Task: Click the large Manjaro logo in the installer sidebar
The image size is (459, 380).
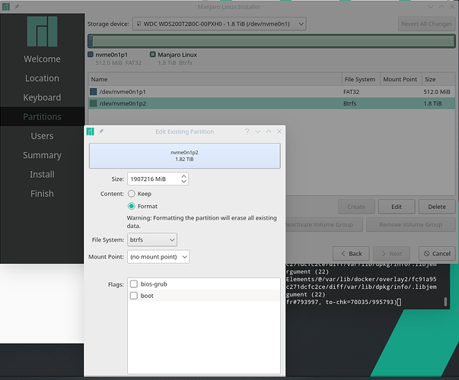Action: [42, 31]
